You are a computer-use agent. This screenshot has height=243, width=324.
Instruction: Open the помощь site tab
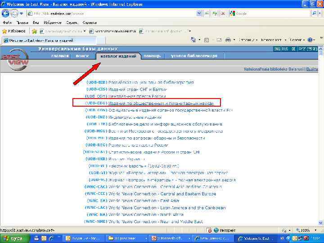click(152, 56)
